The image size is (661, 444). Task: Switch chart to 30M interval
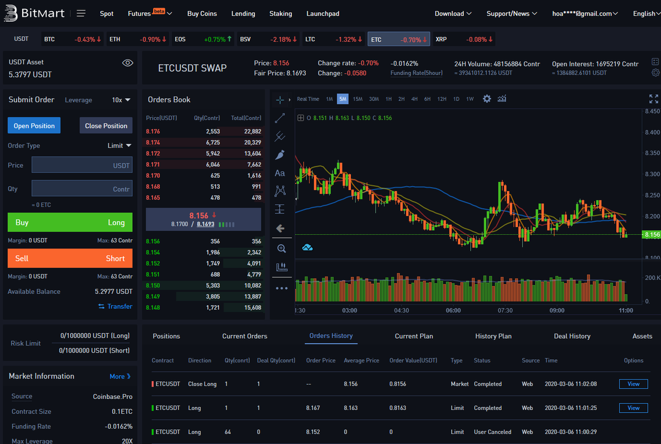point(373,99)
